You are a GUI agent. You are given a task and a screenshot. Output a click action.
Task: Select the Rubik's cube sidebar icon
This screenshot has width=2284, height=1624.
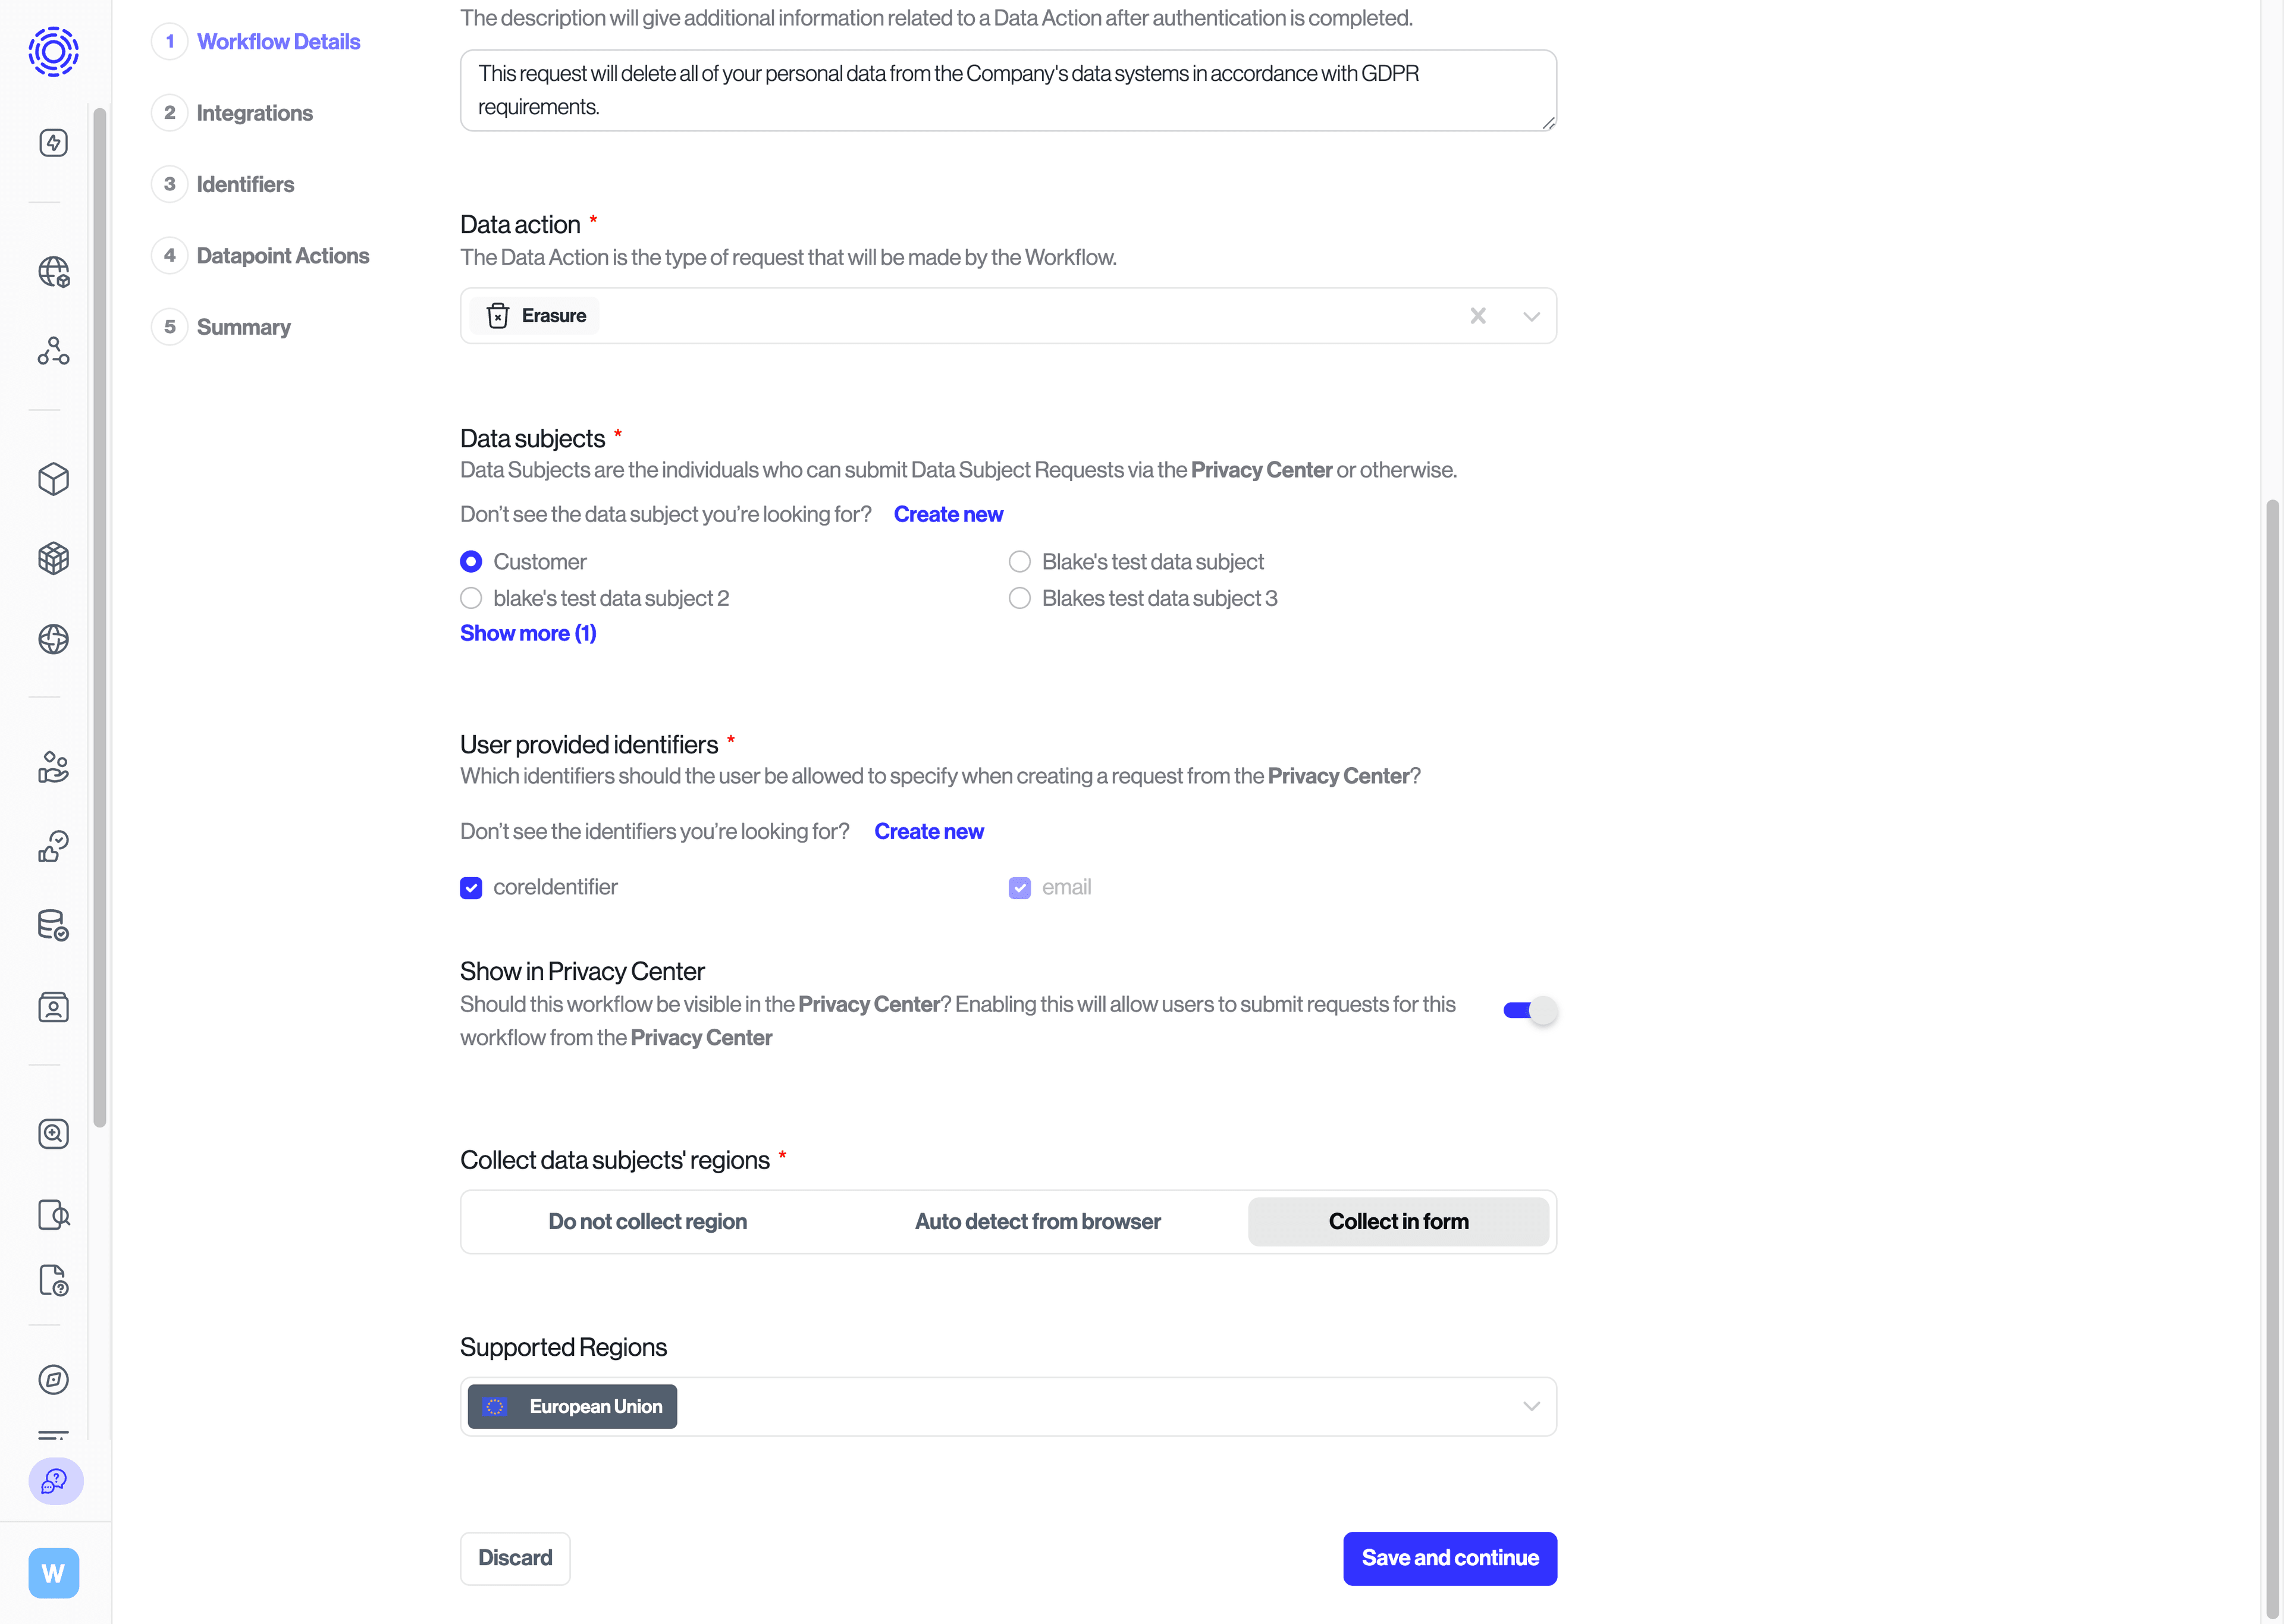pyautogui.click(x=53, y=558)
